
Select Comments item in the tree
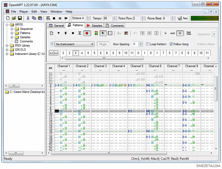(x=26, y=41)
